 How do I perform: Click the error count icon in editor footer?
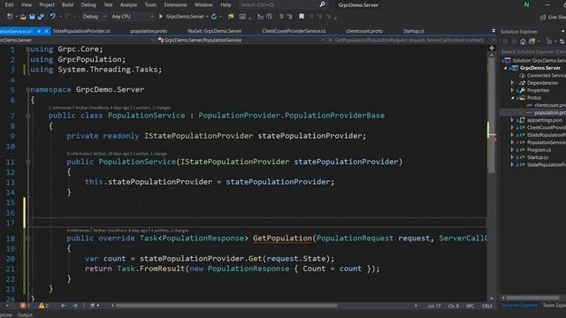[23, 306]
